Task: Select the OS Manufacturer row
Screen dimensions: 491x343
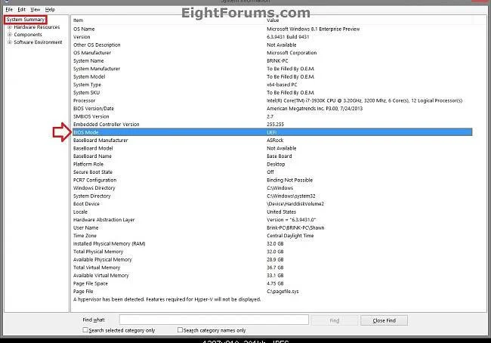Action: (272, 53)
